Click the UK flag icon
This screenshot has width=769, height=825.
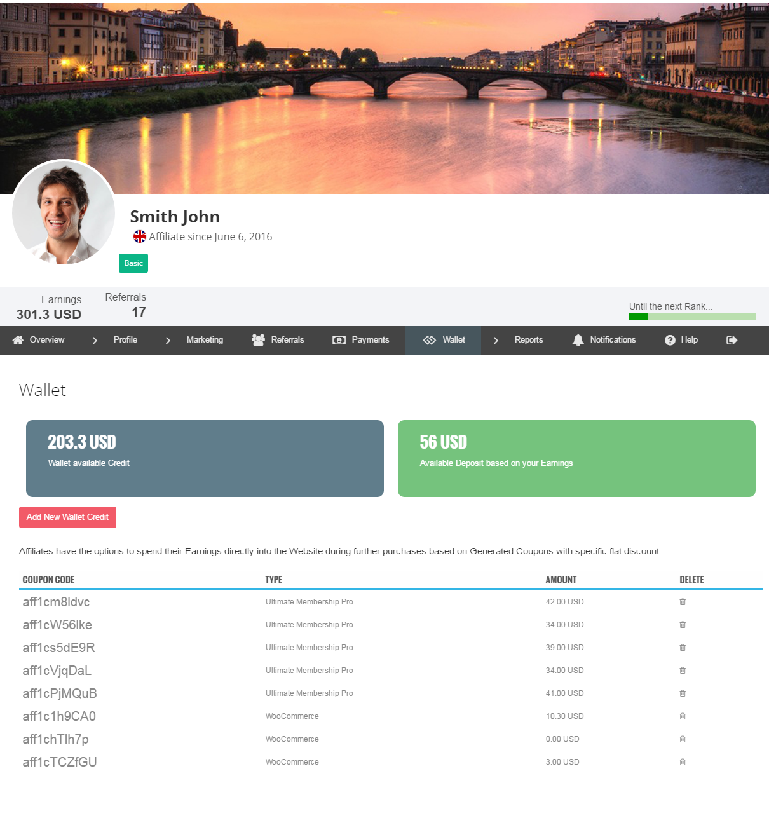pos(140,236)
